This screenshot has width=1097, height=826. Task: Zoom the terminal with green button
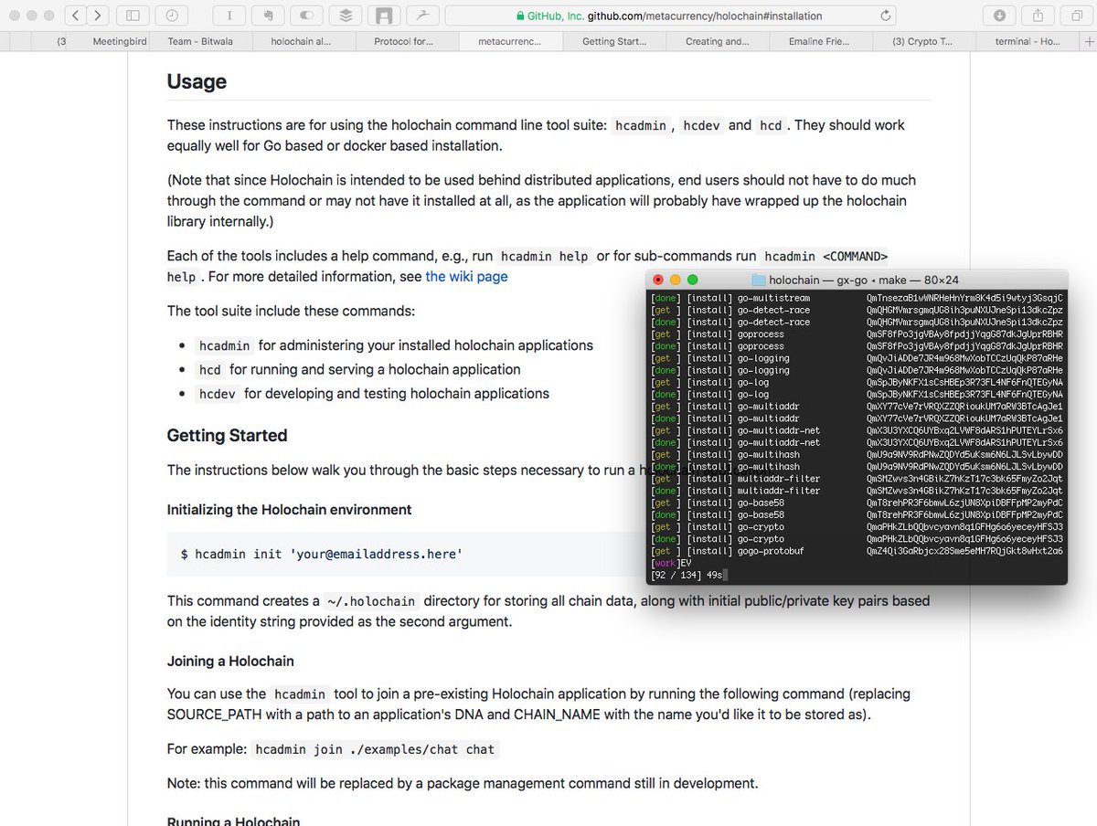coord(693,280)
